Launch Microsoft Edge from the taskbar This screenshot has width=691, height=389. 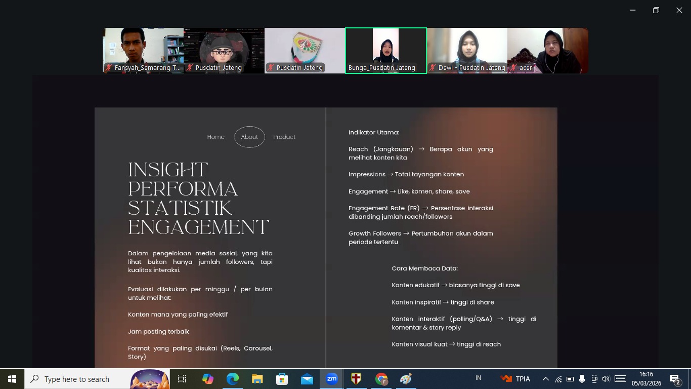[x=233, y=379]
